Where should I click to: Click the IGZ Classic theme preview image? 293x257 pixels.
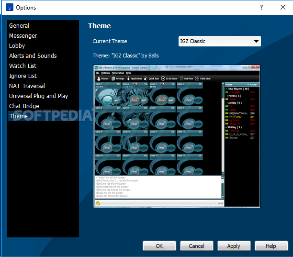176,136
